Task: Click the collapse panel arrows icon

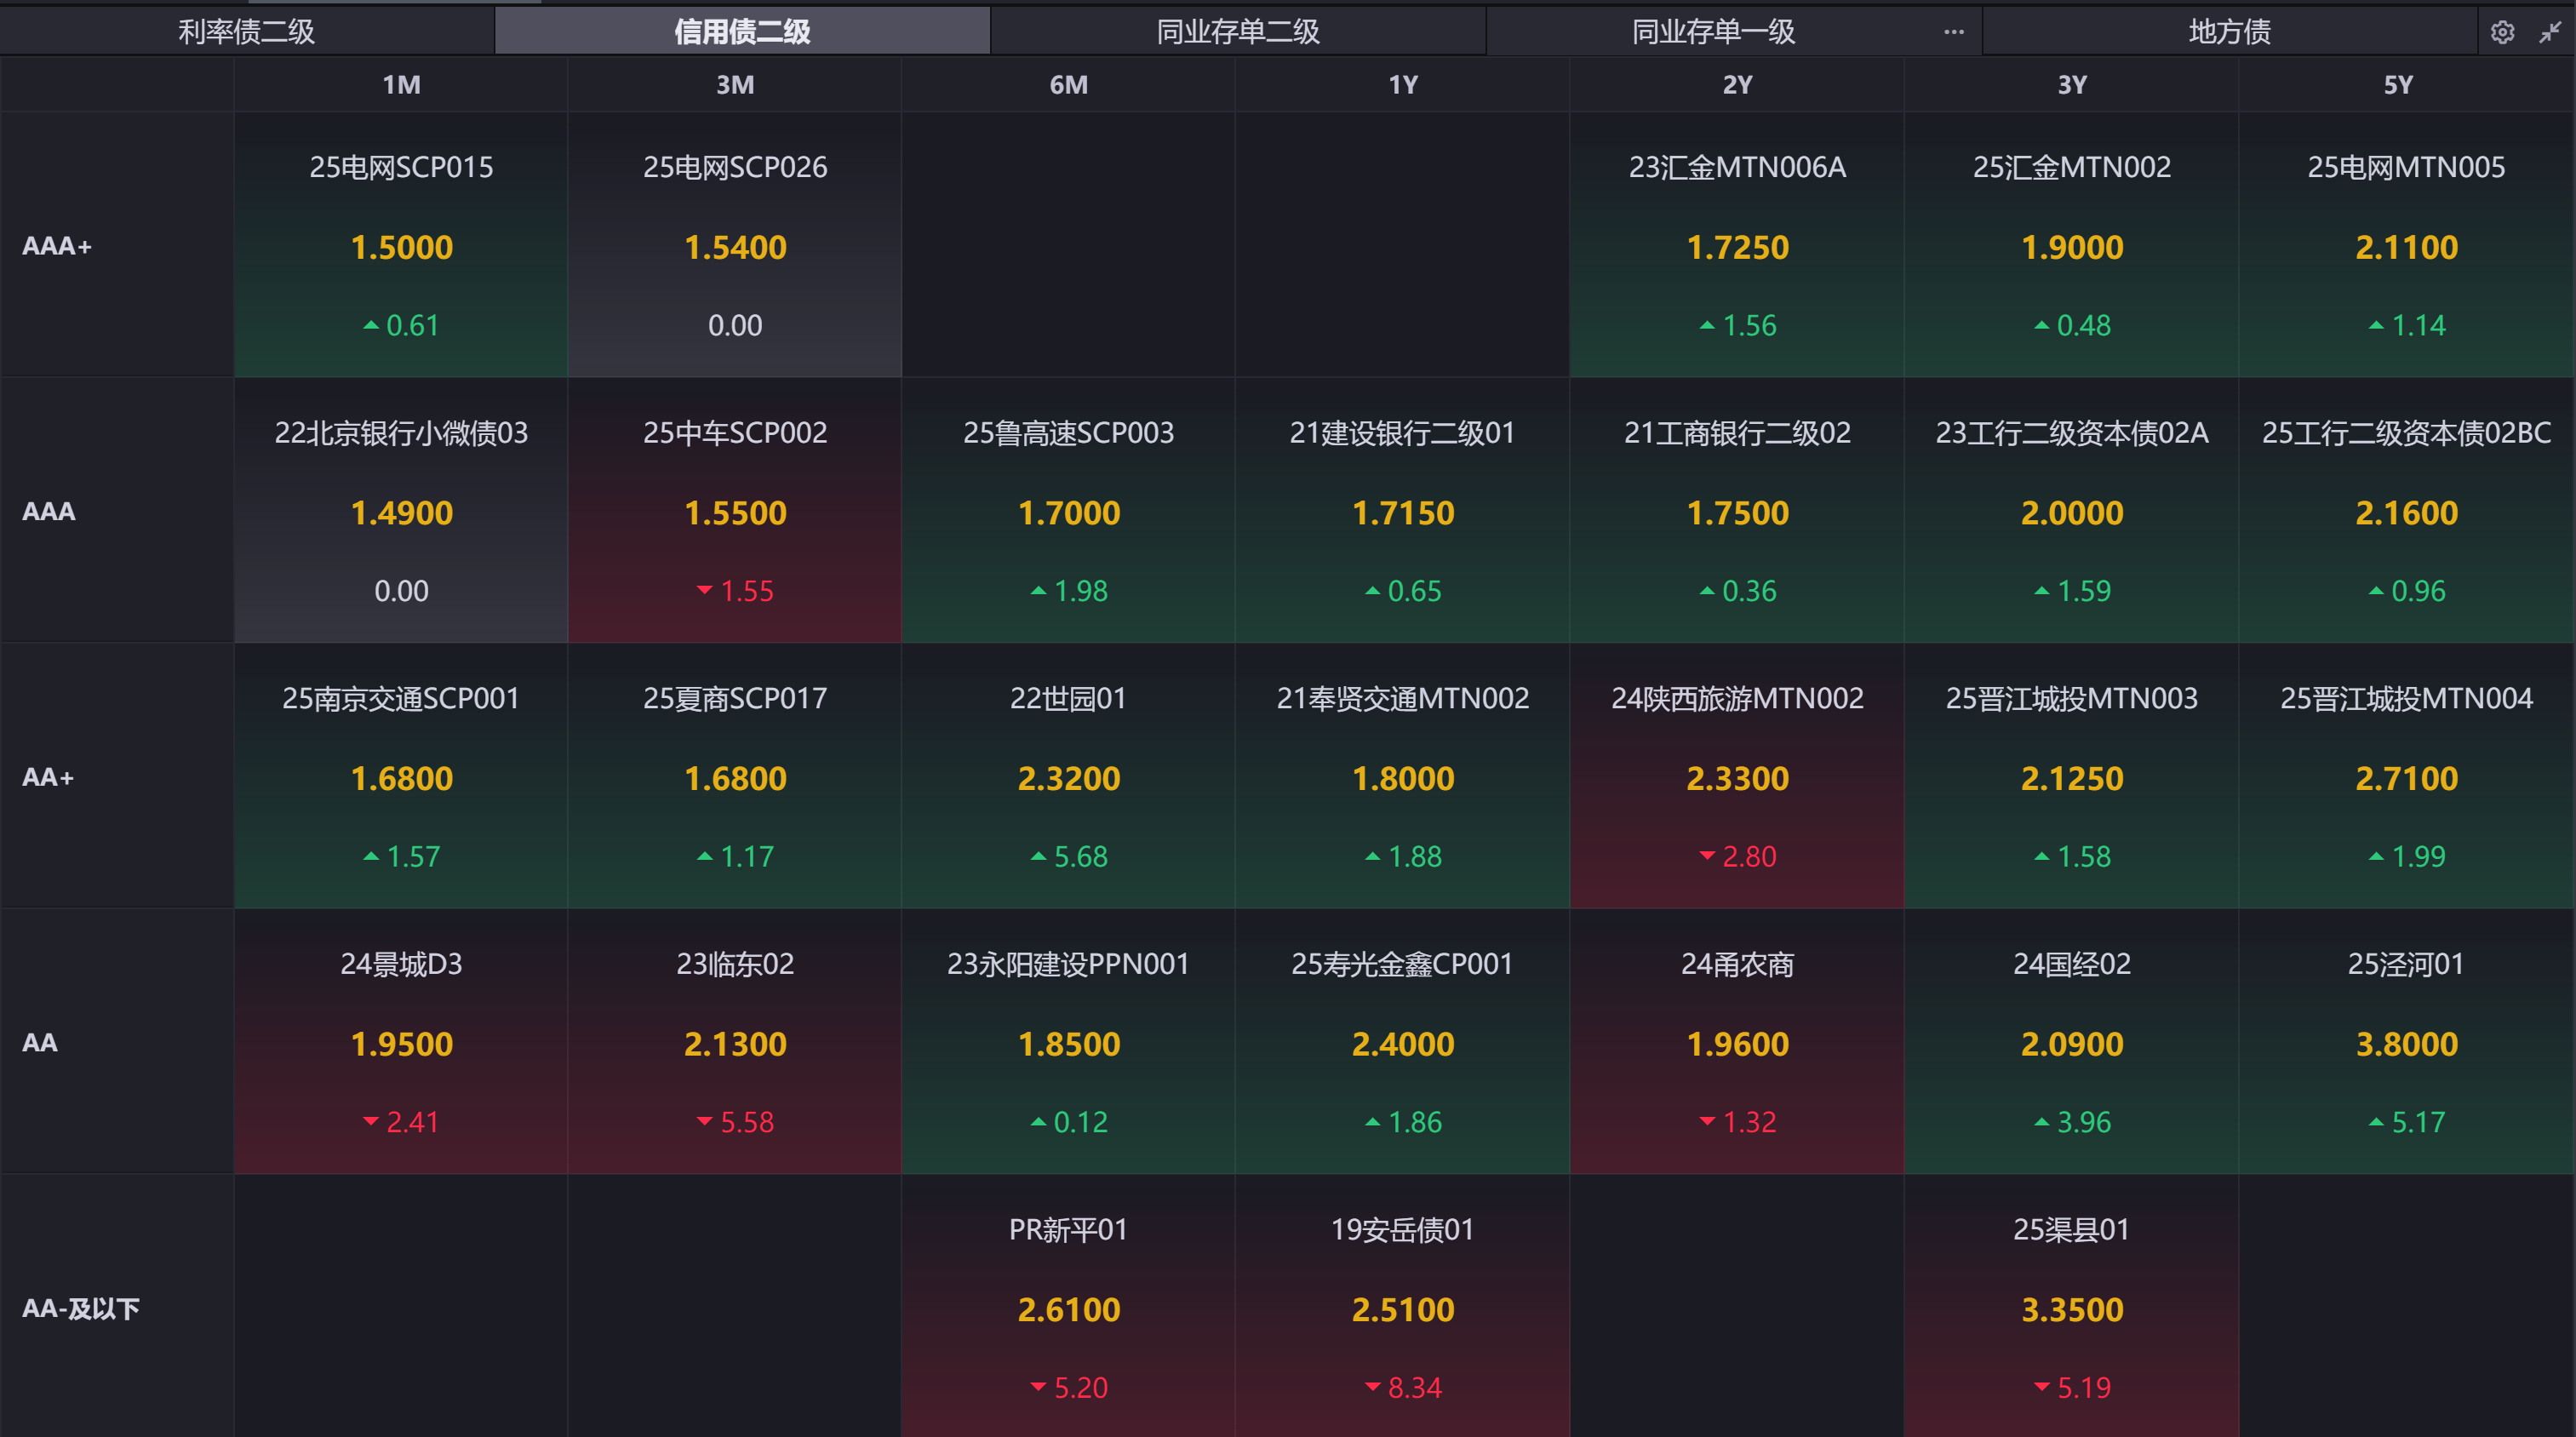Action: tap(2550, 32)
